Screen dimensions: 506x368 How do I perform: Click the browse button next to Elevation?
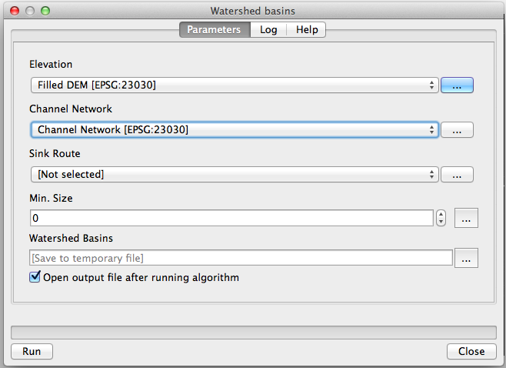[457, 85]
